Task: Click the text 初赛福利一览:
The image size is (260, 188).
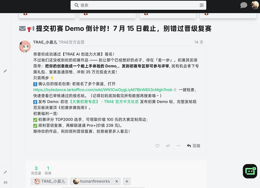Action: pyautogui.click(x=46, y=113)
